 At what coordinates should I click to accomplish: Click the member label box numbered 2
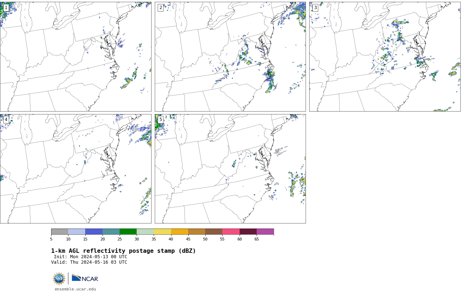pyautogui.click(x=161, y=8)
